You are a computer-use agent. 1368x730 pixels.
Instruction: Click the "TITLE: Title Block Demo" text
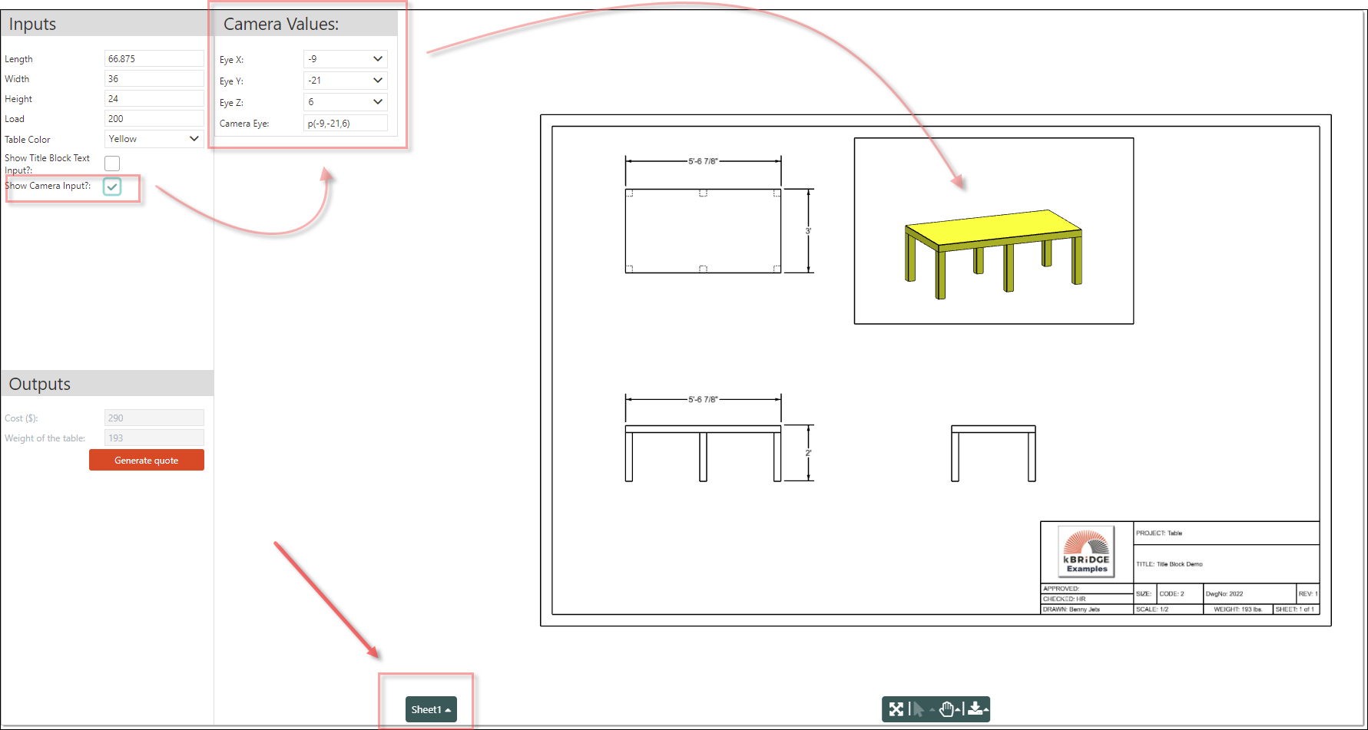tap(1169, 564)
